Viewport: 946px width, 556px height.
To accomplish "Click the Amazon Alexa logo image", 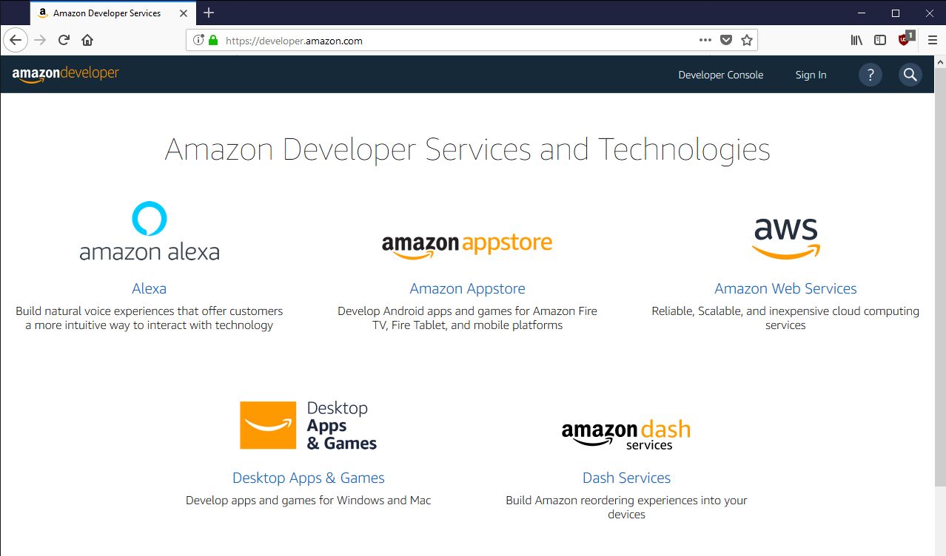I will (x=150, y=231).
